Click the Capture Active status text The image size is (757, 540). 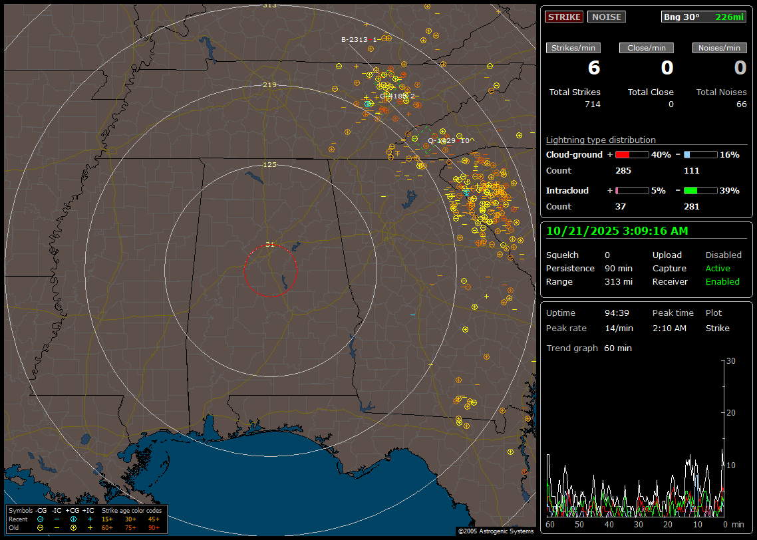[x=718, y=269]
